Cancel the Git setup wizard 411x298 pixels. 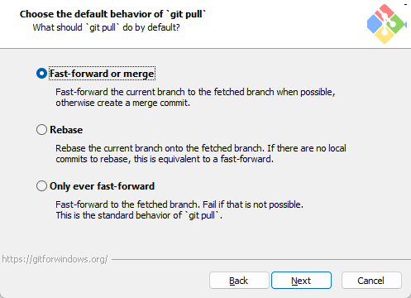tap(371, 281)
